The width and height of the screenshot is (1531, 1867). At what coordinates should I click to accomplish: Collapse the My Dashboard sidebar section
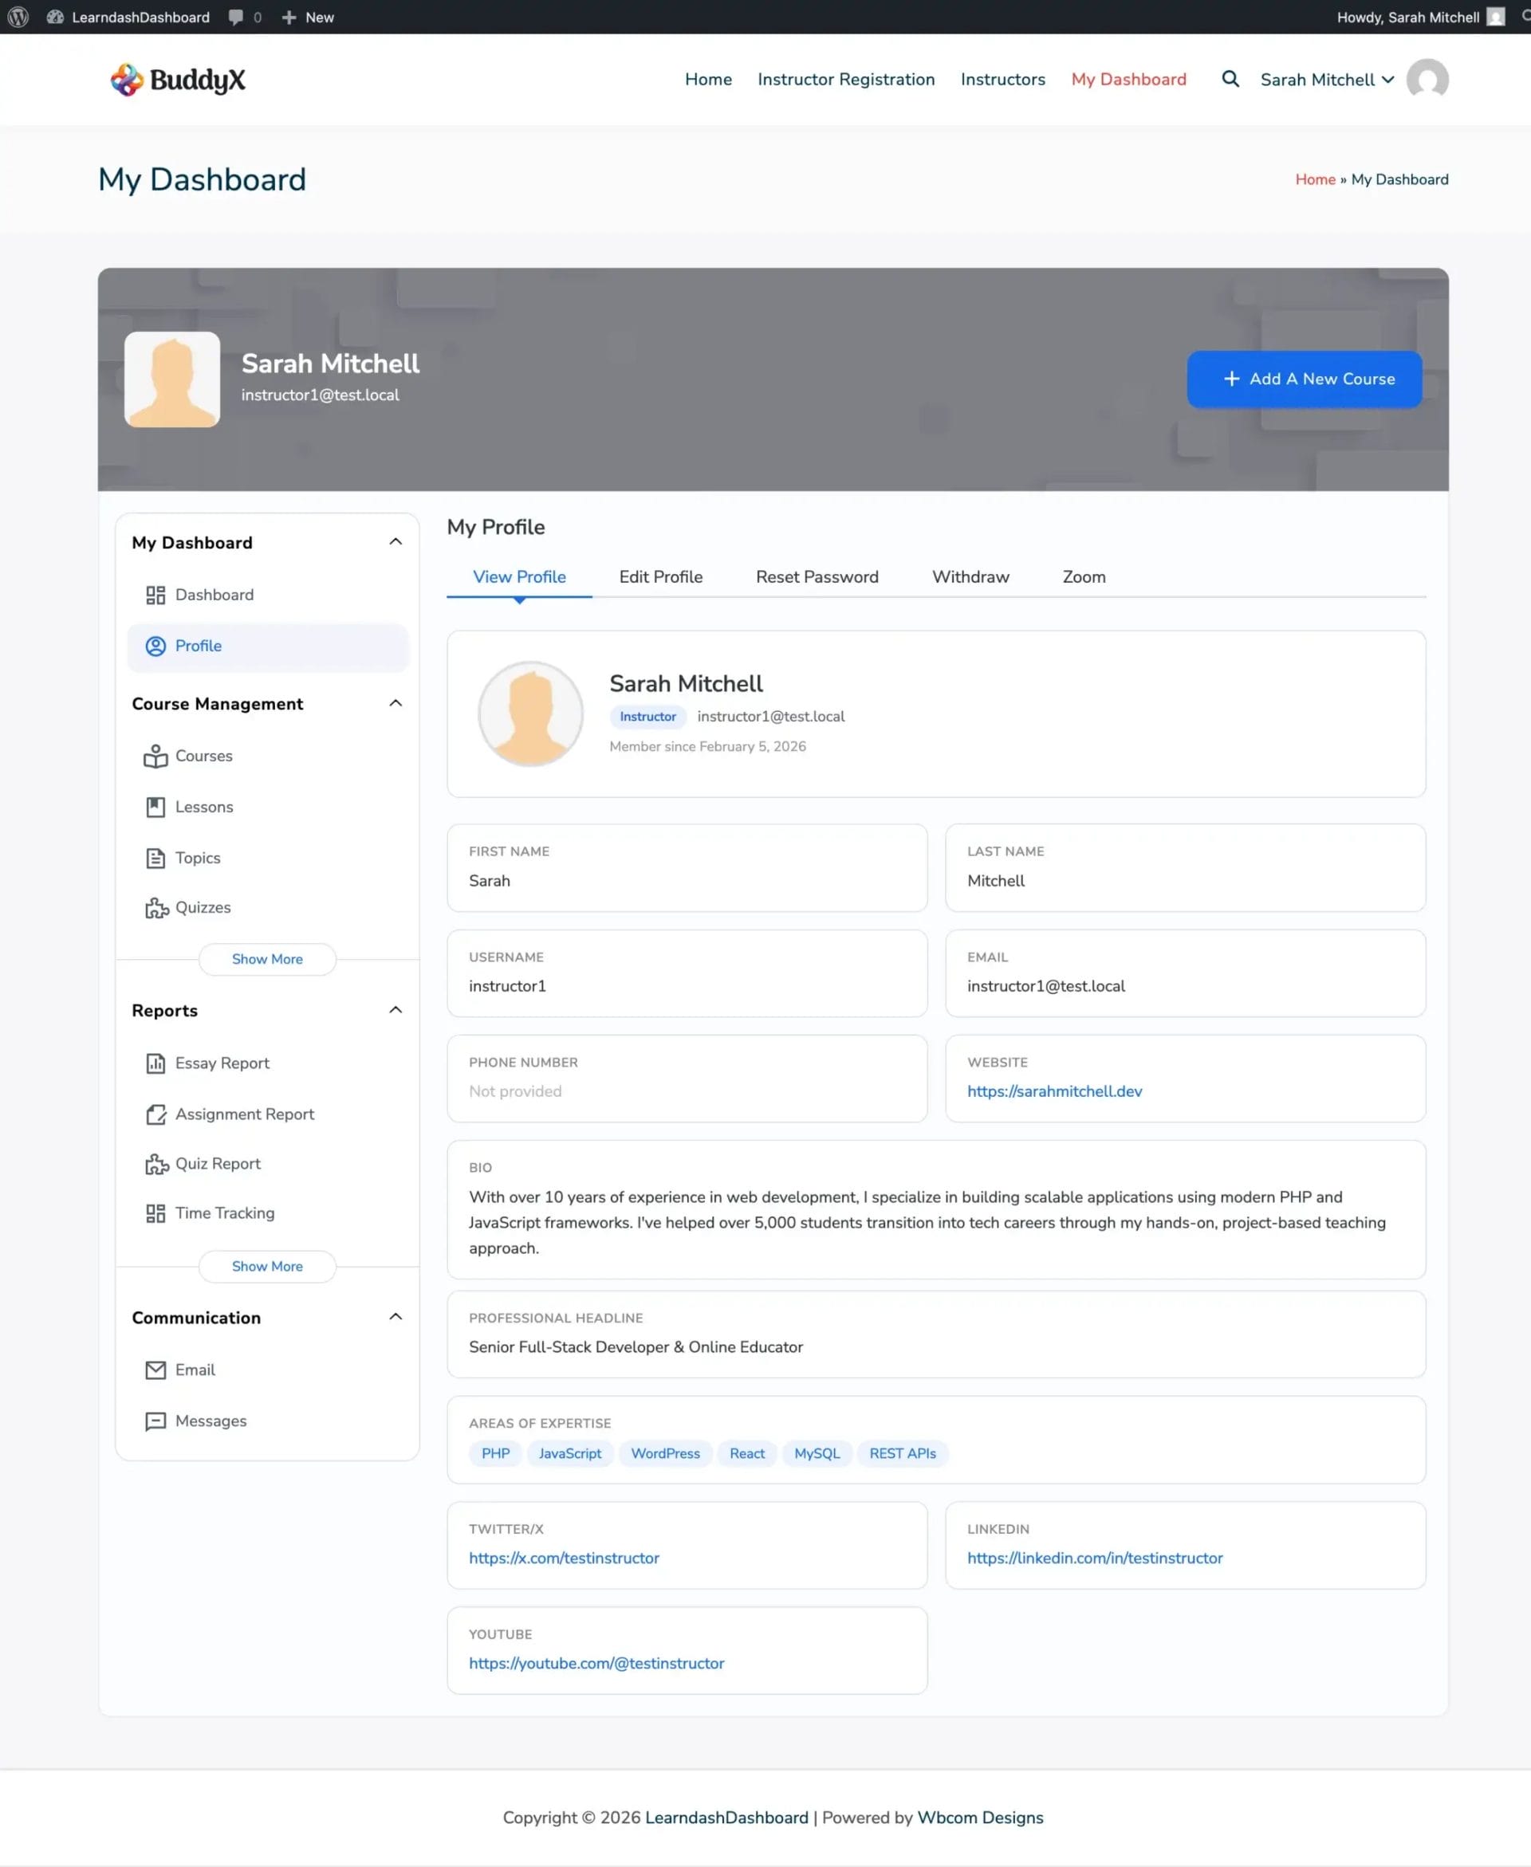pyautogui.click(x=395, y=541)
